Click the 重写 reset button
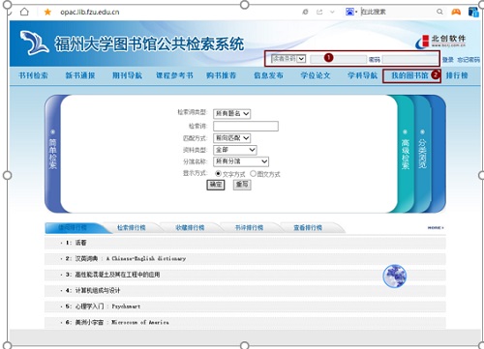This screenshot has height=349, width=484. tap(242, 185)
